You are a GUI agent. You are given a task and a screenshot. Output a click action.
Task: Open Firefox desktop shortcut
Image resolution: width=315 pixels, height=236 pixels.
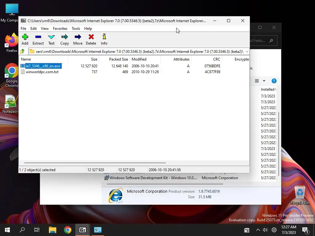coord(12,43)
